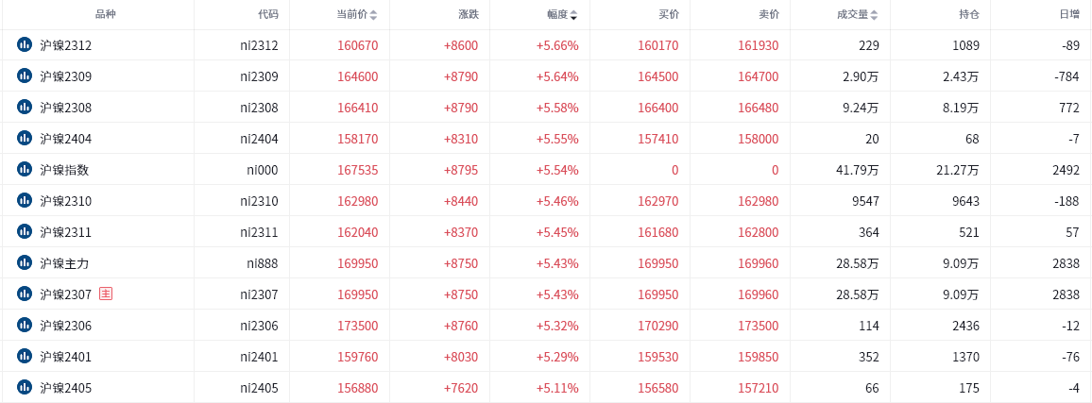Click the ni2311 code cell
Screen dimensions: 1092x403
click(259, 232)
